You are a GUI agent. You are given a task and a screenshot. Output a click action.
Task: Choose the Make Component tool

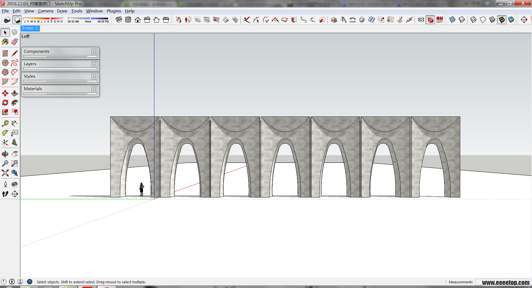pyautogui.click(x=15, y=32)
